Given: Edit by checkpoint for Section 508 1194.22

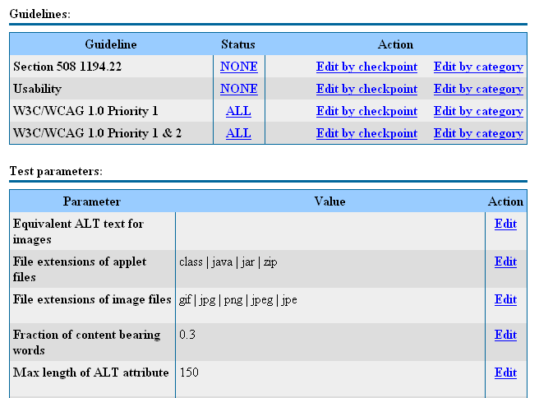Looking at the screenshot, I should 366,67.
